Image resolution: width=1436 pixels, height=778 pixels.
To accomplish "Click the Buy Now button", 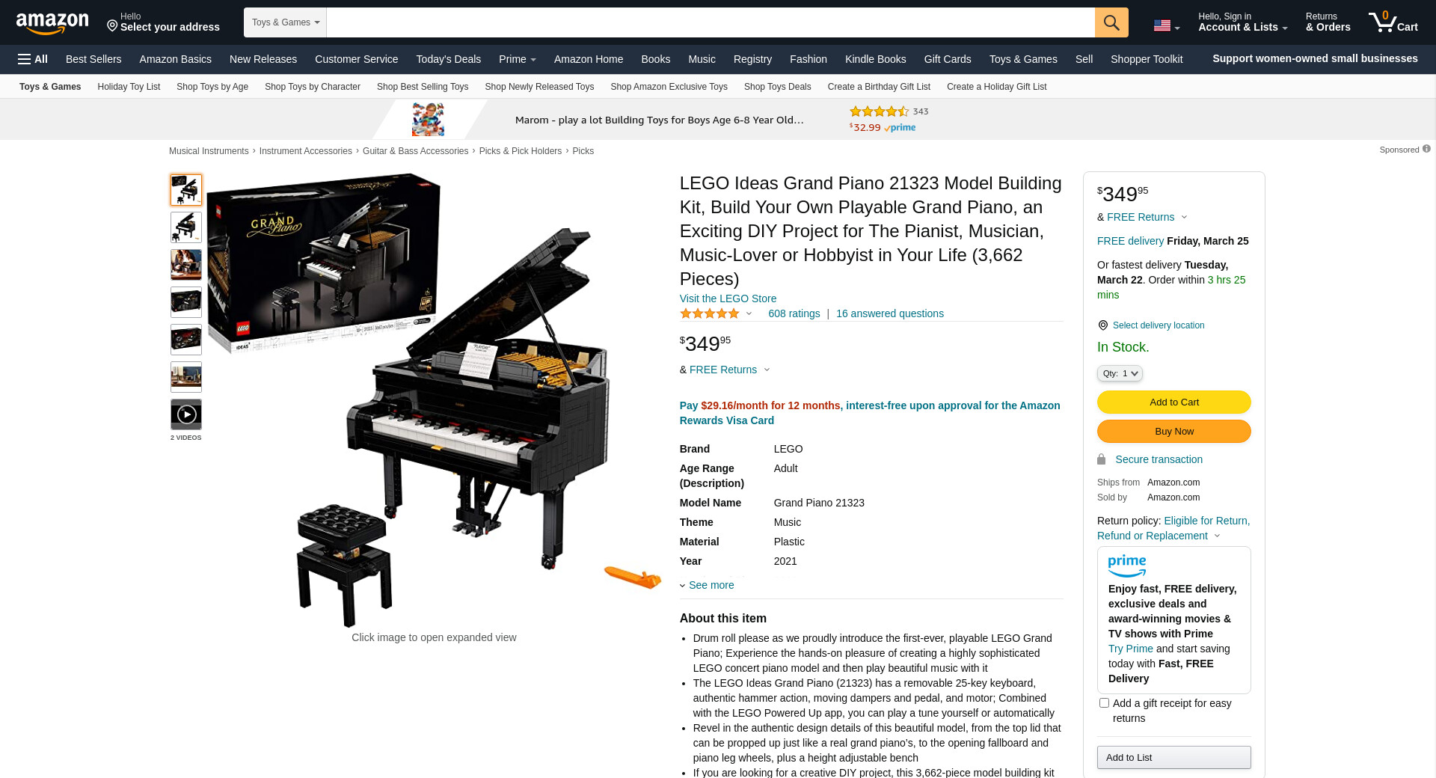I will tap(1173, 431).
